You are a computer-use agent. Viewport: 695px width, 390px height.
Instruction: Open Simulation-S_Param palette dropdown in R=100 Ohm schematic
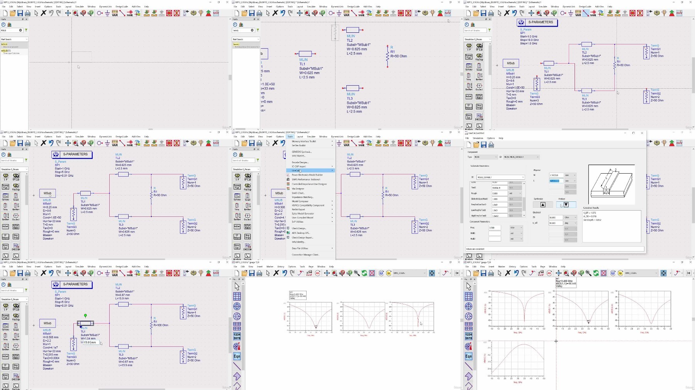click(x=14, y=299)
